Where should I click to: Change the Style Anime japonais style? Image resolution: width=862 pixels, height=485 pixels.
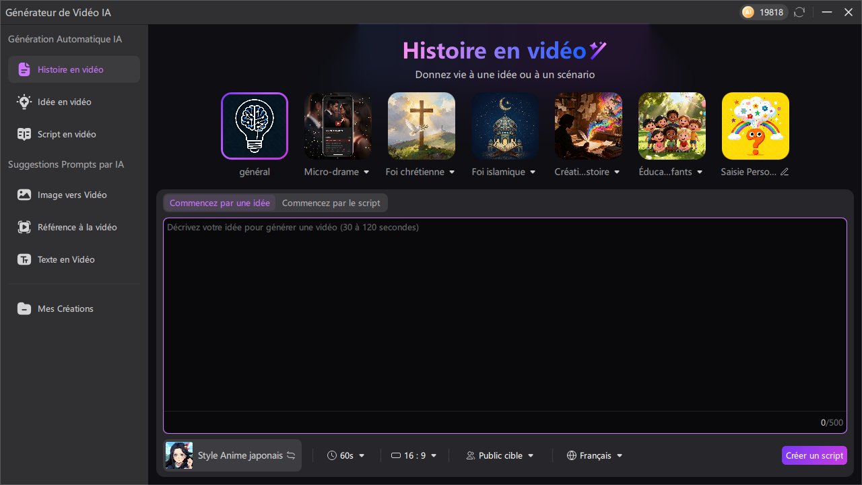(x=233, y=455)
